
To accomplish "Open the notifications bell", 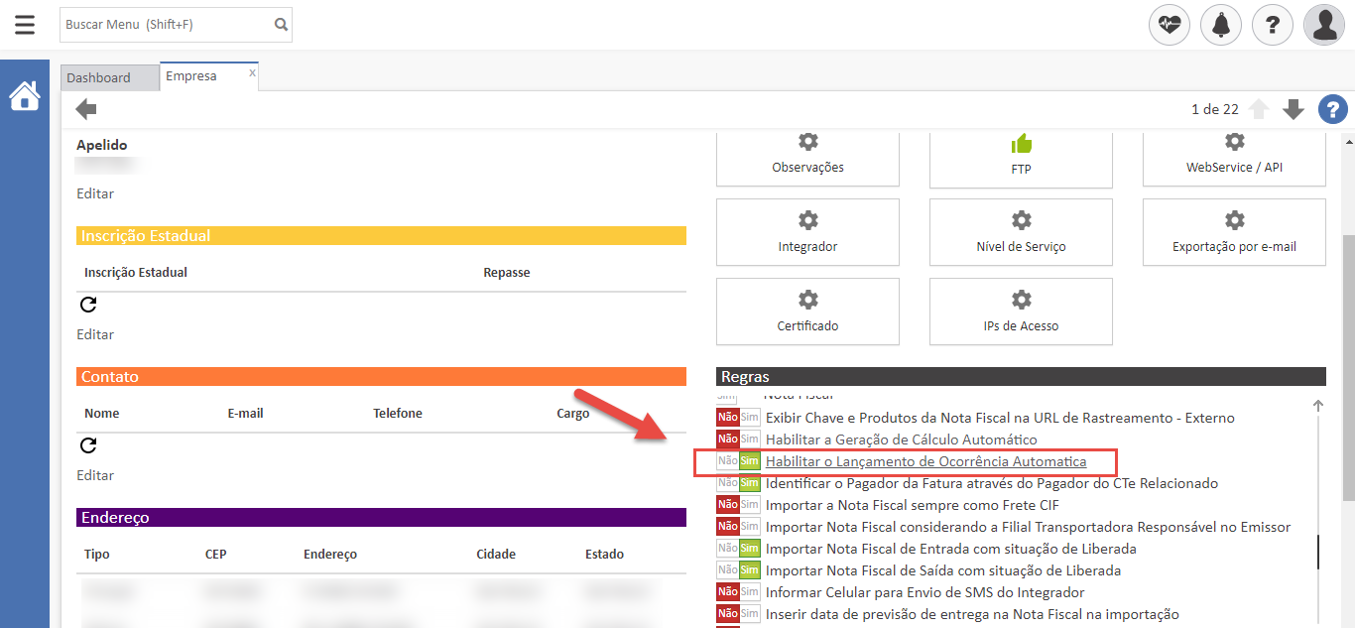I will pyautogui.click(x=1221, y=25).
